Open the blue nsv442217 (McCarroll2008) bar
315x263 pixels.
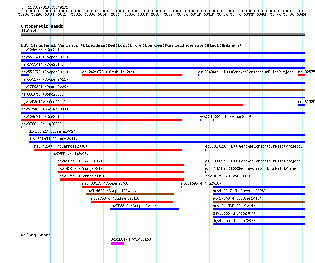(x=259, y=194)
